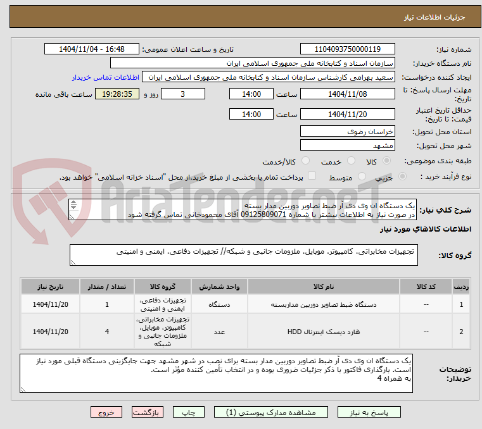This screenshot has width=482, height=429.
Task: Click the شماره نیاز field 1104093750000119
Action: [347, 49]
